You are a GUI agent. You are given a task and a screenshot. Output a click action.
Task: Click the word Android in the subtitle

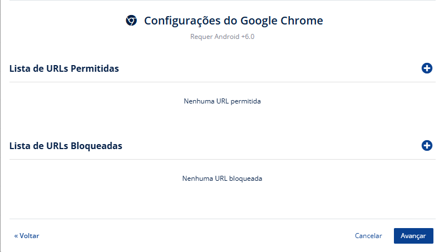227,37
